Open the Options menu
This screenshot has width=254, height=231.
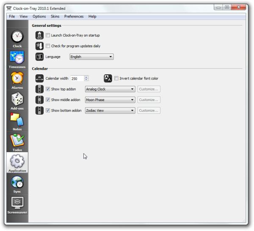(x=39, y=17)
